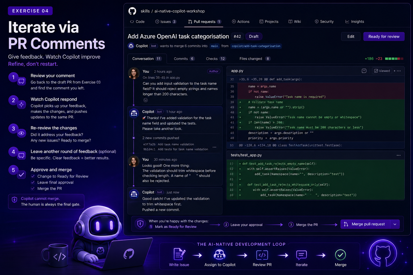Click the sparkle icon beside 'Watch Copilot respond'
This screenshot has height=275, width=413.
(x=22, y=104)
